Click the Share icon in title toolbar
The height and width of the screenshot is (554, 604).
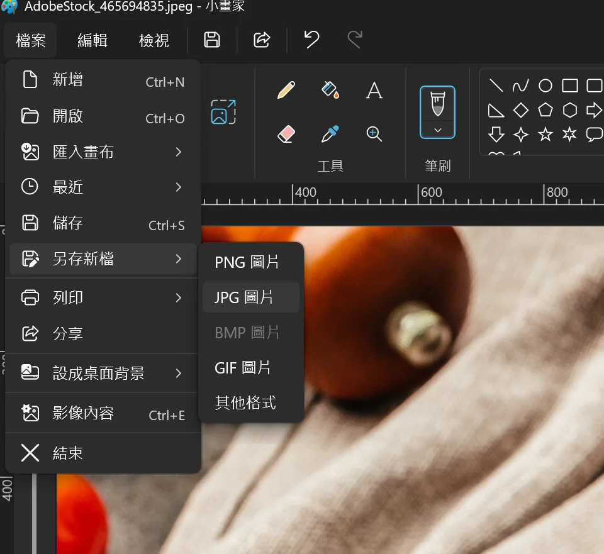point(262,40)
